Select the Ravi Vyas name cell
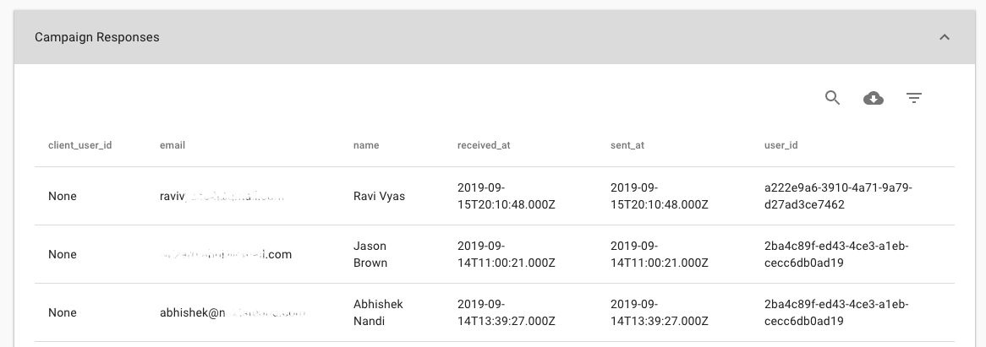Image resolution: width=986 pixels, height=347 pixels. tap(379, 197)
